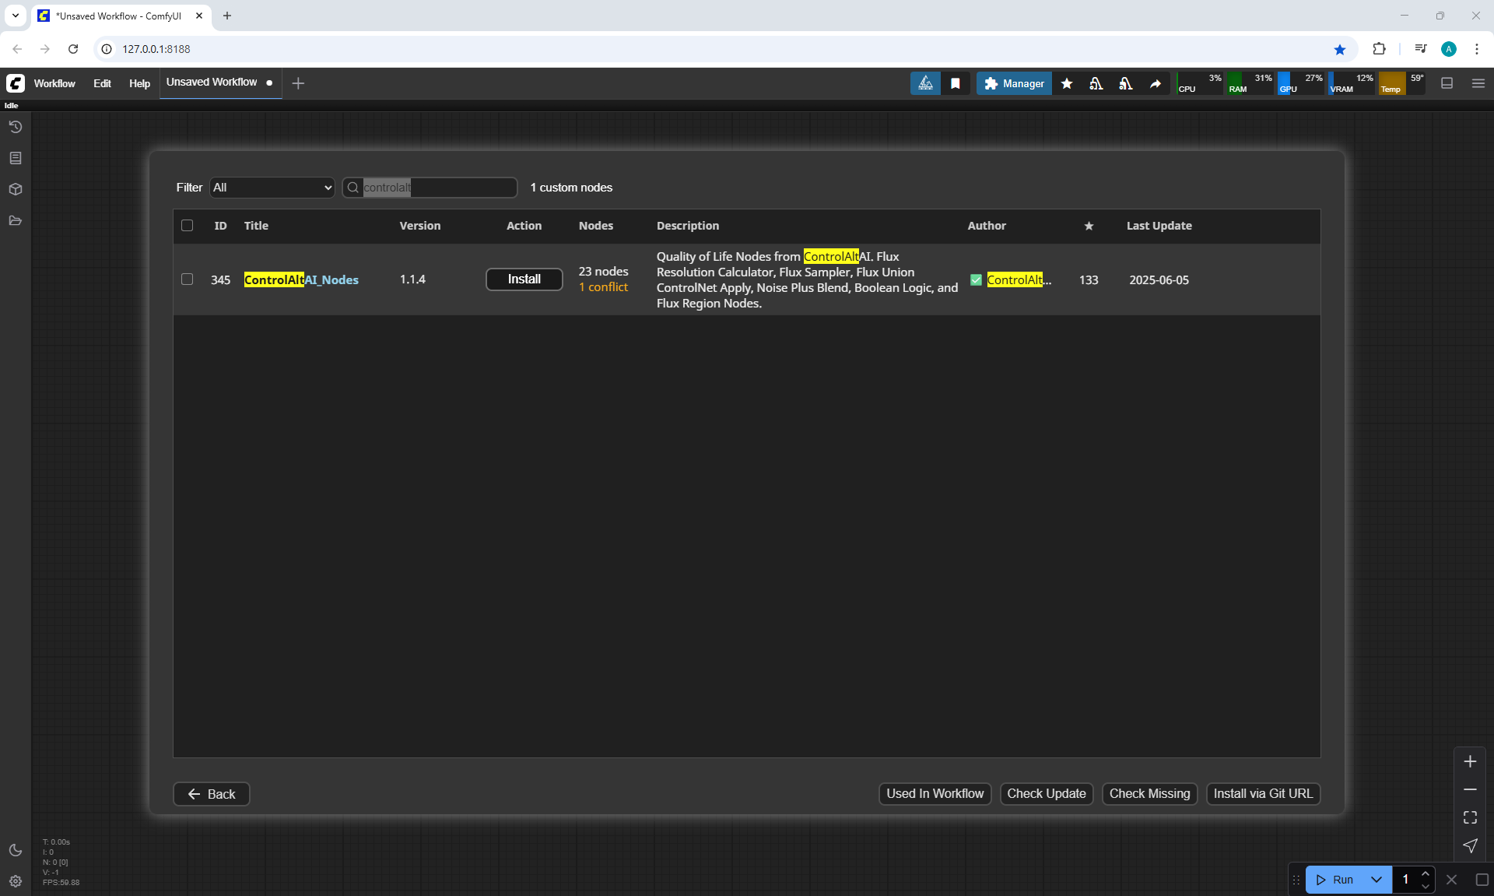The width and height of the screenshot is (1494, 896).
Task: Toggle dark theme moon icon
Action: tap(15, 850)
